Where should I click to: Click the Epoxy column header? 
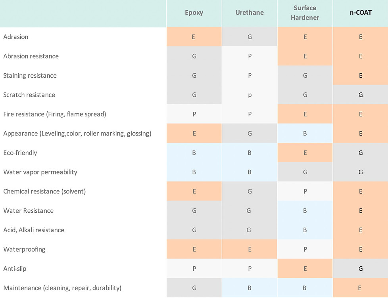194,13
